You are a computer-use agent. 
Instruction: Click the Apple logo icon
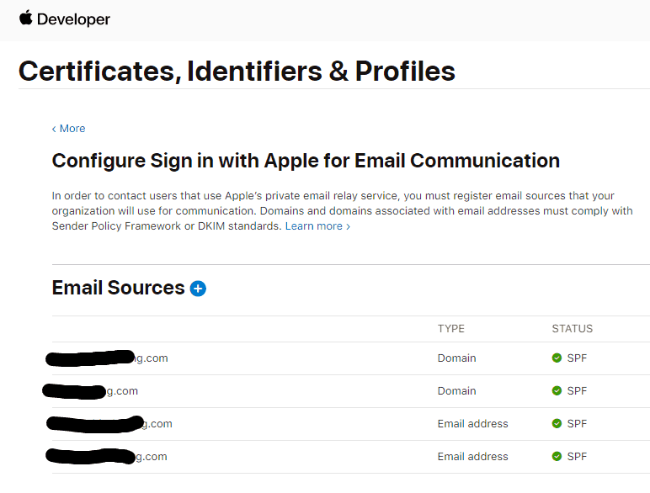click(26, 18)
